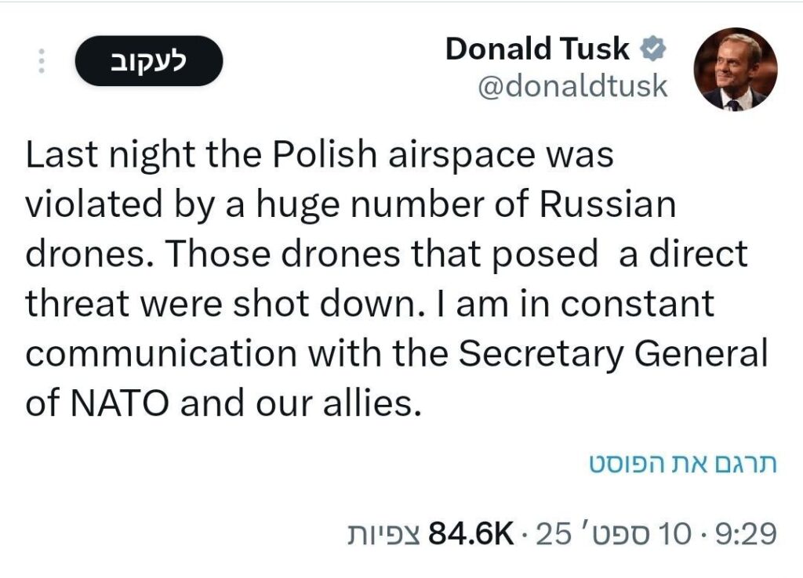Click the 9:29 post timestamp
The width and height of the screenshot is (803, 578).
(x=745, y=535)
